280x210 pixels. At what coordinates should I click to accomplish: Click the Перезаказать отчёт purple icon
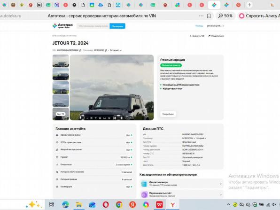(x=144, y=194)
